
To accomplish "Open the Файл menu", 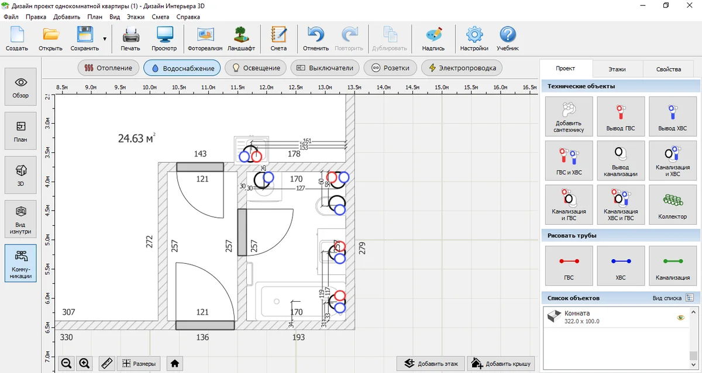I will pyautogui.click(x=11, y=17).
